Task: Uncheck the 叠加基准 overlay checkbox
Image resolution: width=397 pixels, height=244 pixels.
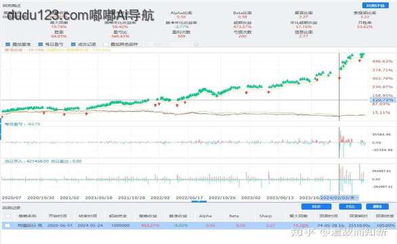Action: (x=8, y=44)
